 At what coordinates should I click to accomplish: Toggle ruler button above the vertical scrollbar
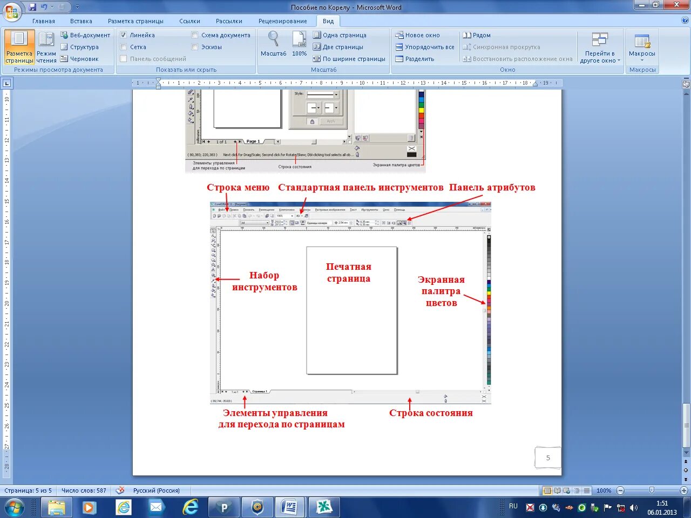coord(686,84)
